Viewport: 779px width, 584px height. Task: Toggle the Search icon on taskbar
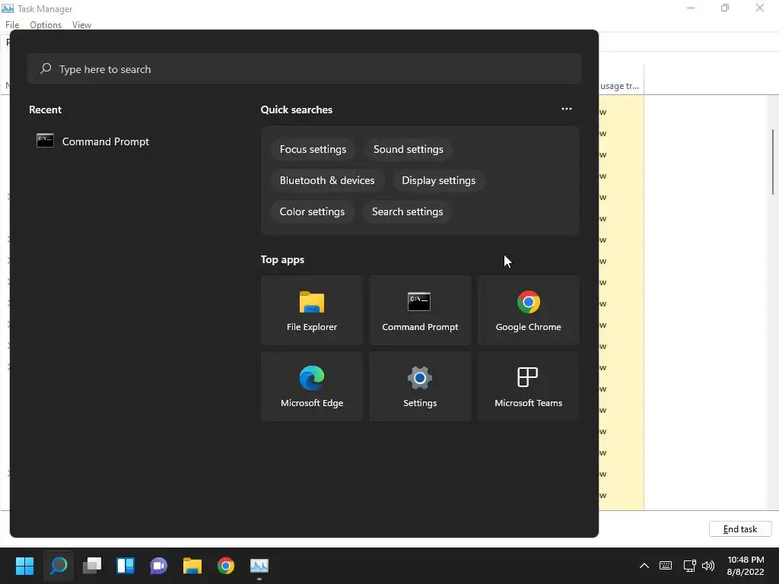[x=58, y=566]
